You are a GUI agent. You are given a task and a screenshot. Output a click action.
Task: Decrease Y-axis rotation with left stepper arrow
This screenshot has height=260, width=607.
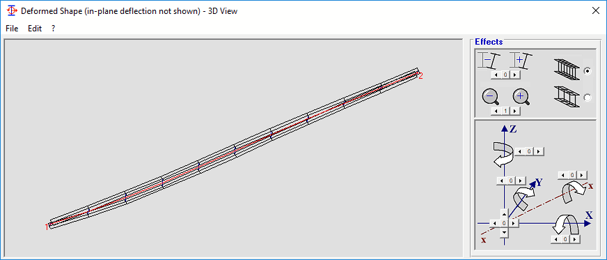(502, 181)
